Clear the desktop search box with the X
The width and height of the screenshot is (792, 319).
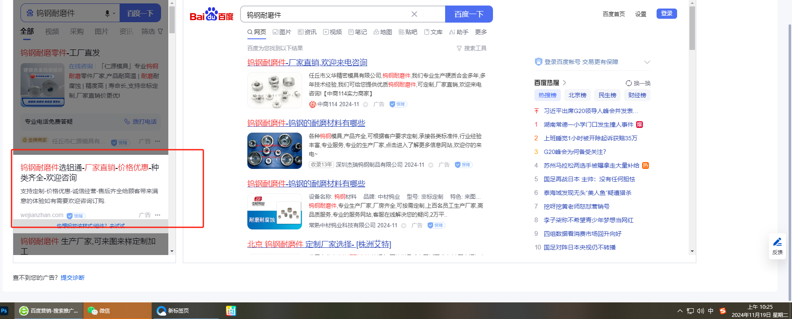click(x=414, y=14)
